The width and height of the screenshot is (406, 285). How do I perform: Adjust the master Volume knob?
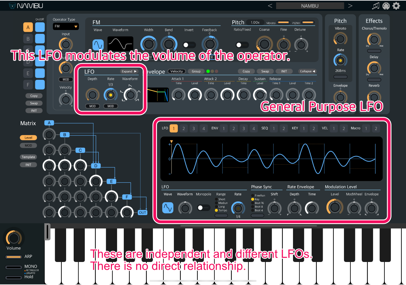click(x=14, y=238)
